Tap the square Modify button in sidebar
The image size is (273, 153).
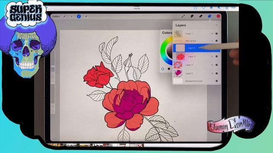(53, 77)
